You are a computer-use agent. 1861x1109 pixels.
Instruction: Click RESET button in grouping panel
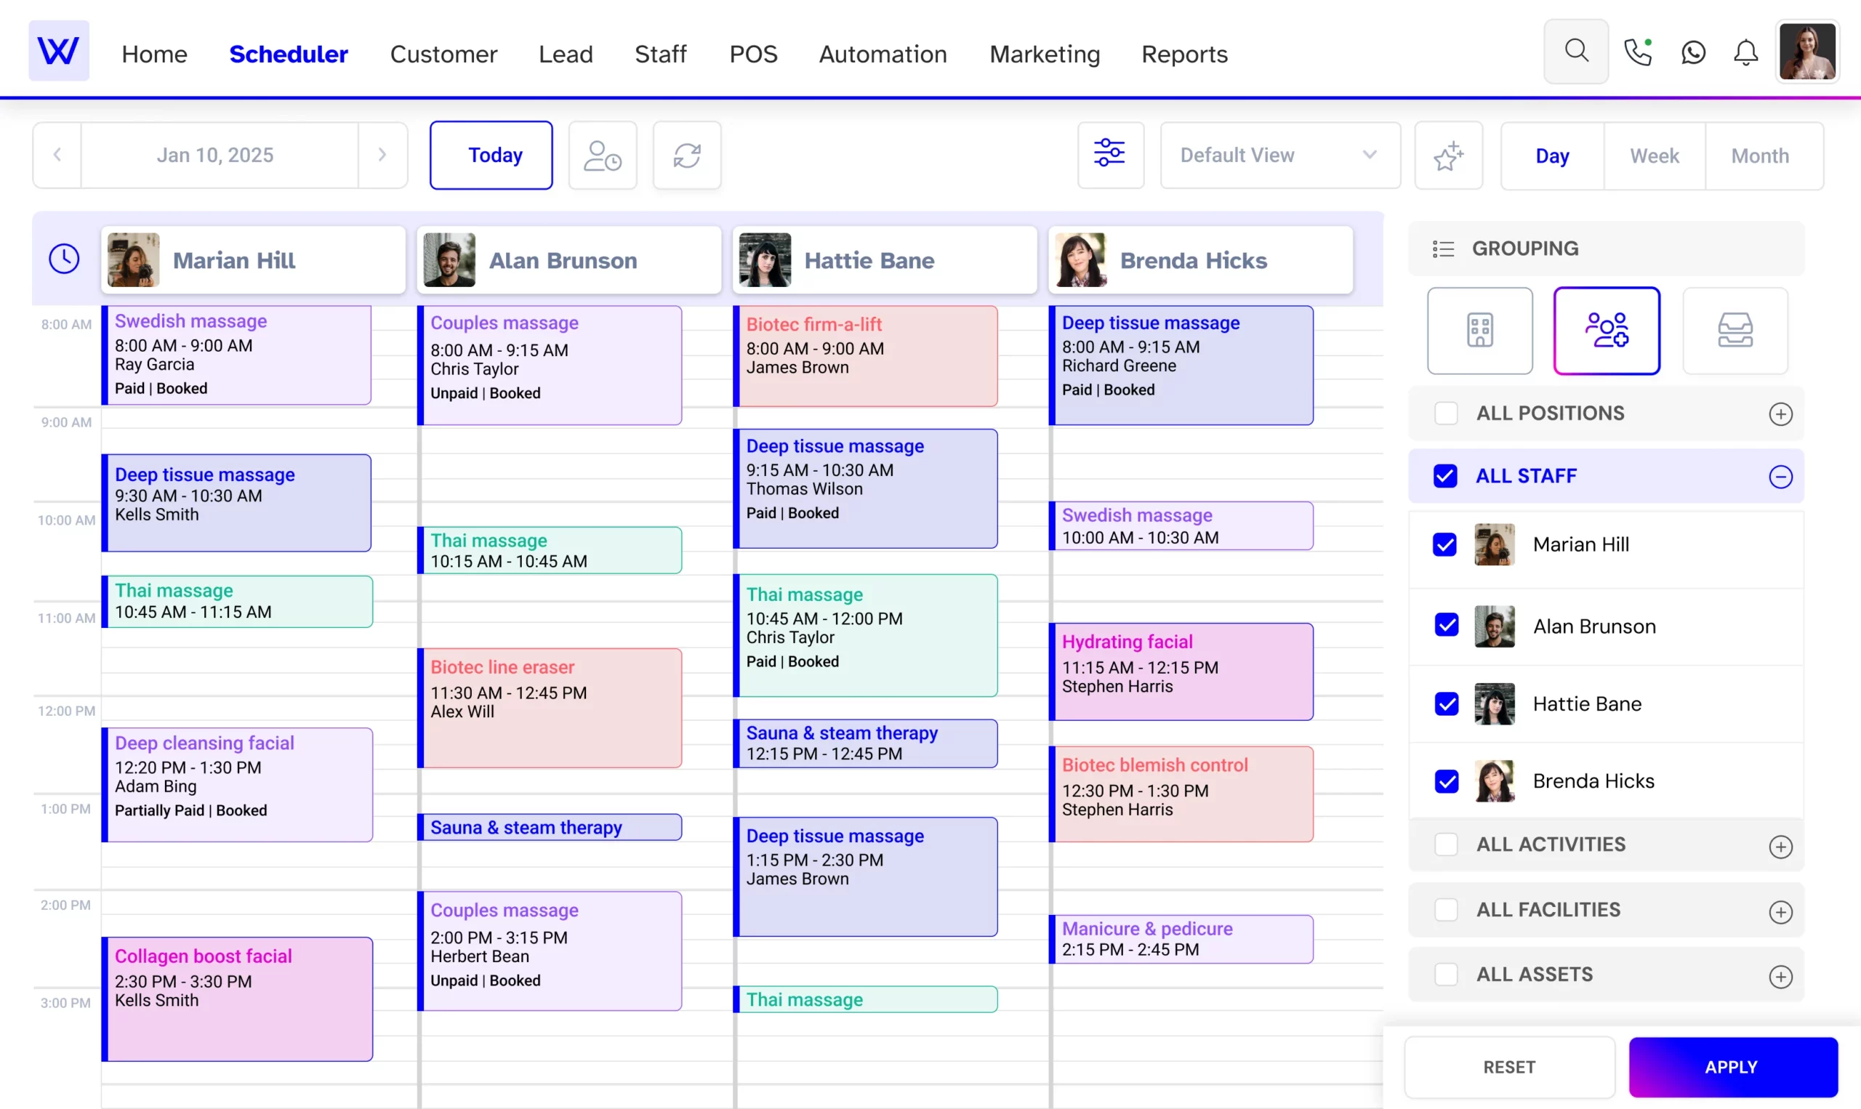[1508, 1067]
